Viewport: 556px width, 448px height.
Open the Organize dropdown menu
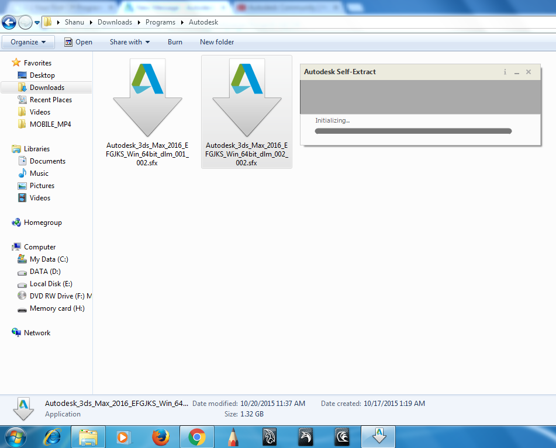click(x=29, y=42)
